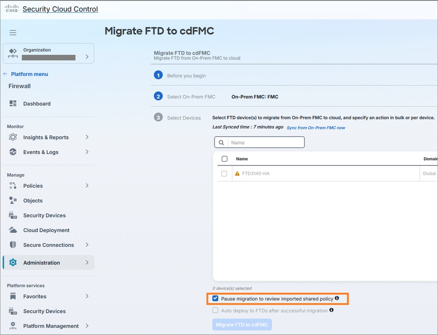Click the Global domain cell
Viewport: 438px width, 335px height.
[x=429, y=174]
